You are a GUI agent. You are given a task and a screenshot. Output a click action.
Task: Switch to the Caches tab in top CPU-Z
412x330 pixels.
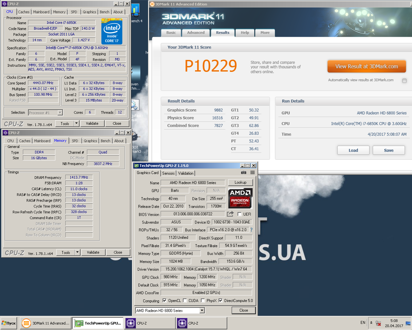24,12
